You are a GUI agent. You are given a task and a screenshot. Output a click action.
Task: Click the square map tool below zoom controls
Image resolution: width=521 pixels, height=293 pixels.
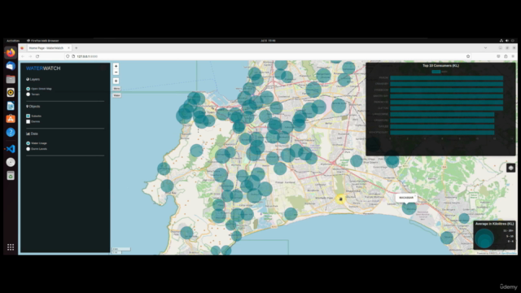click(x=116, y=81)
